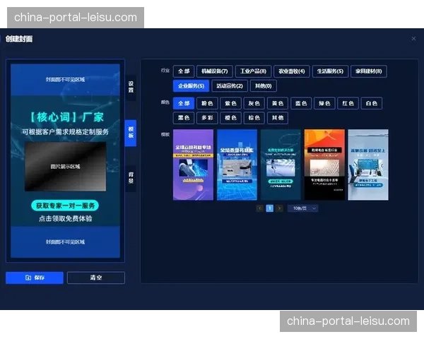The width and height of the screenshot is (424, 339).
Task: Filter templates by 橙色 color
Action: (230, 118)
